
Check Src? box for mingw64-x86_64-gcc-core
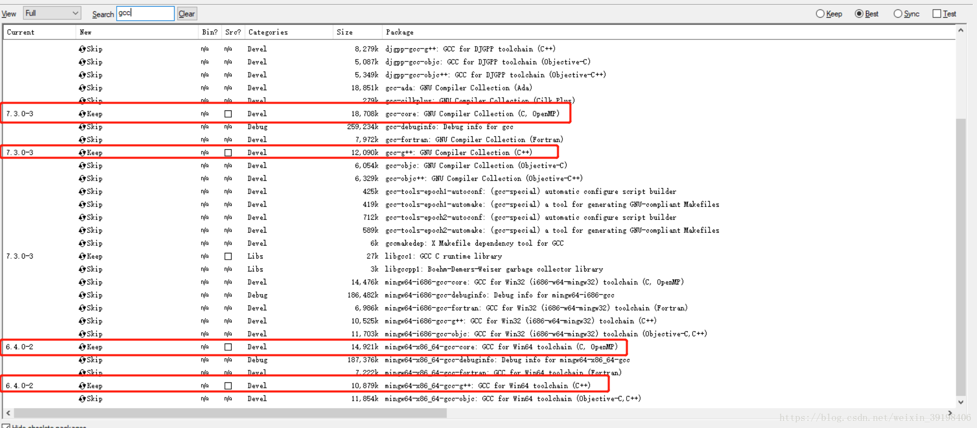[x=228, y=347]
